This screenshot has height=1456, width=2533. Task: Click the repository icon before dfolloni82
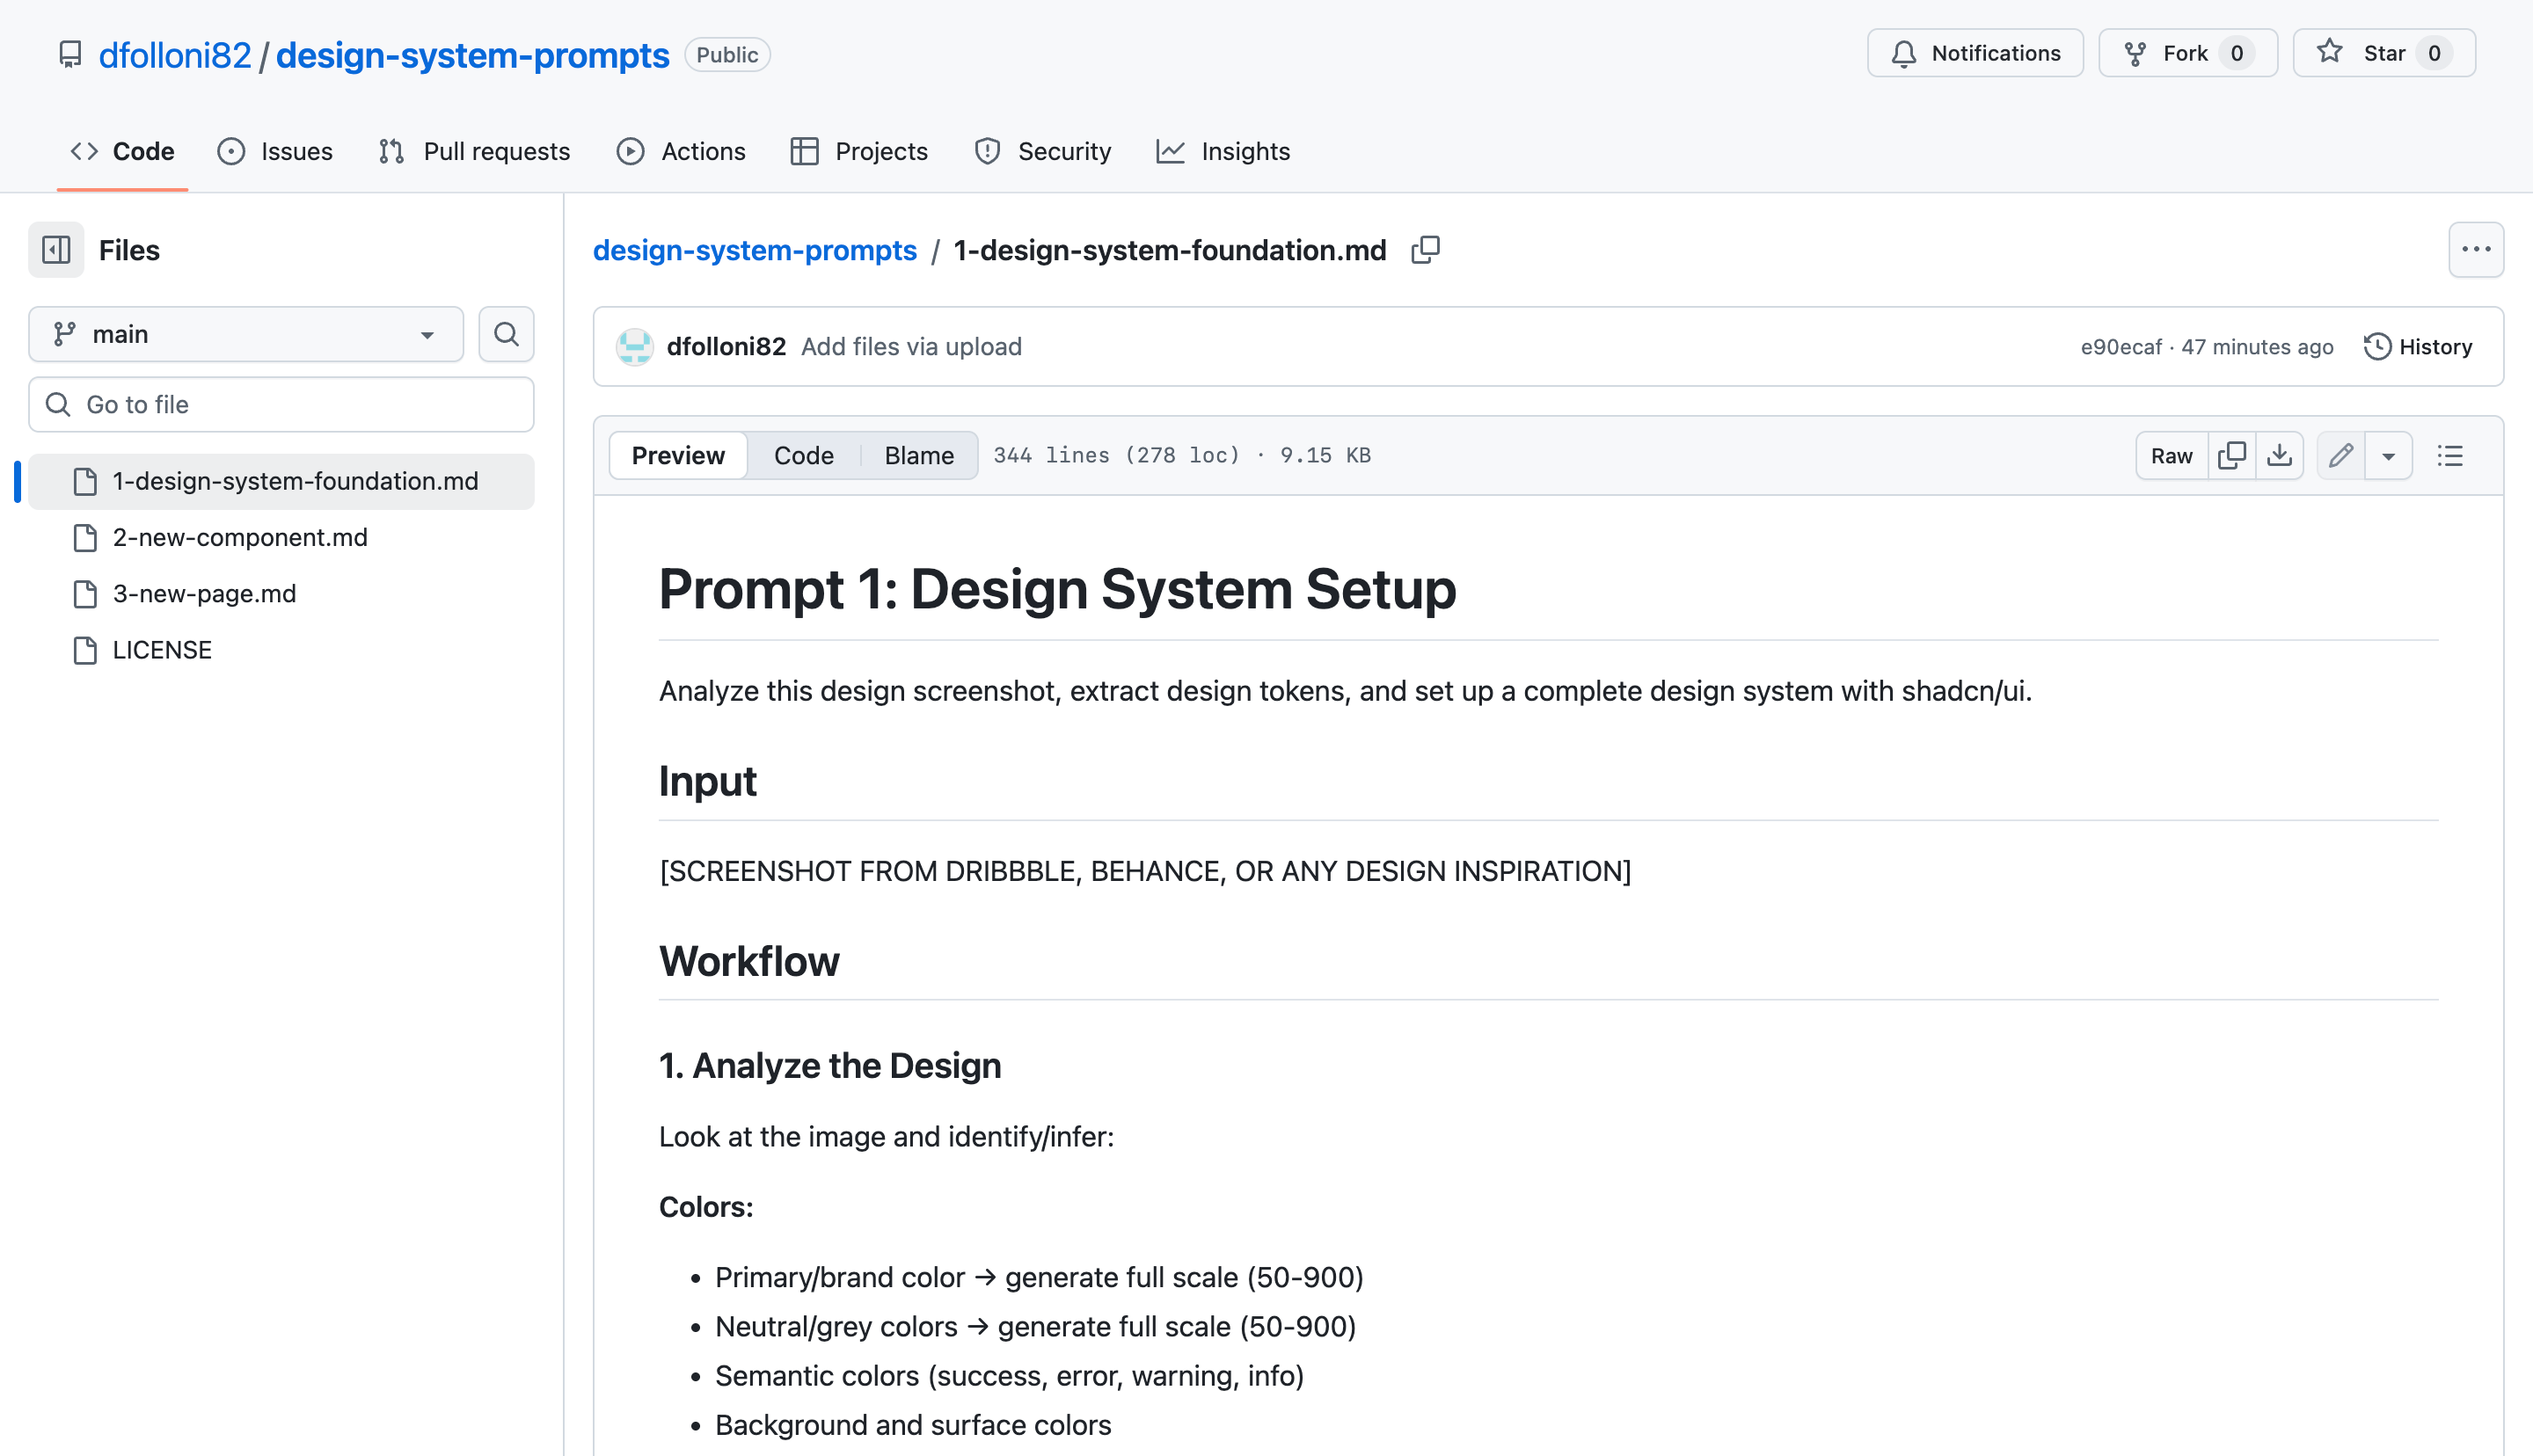(x=70, y=54)
